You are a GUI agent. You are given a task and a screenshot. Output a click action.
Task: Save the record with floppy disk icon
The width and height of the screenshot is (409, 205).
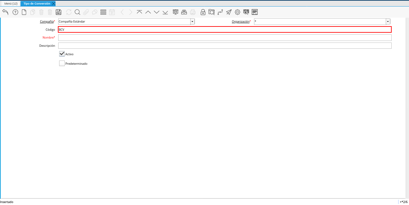pos(59,12)
